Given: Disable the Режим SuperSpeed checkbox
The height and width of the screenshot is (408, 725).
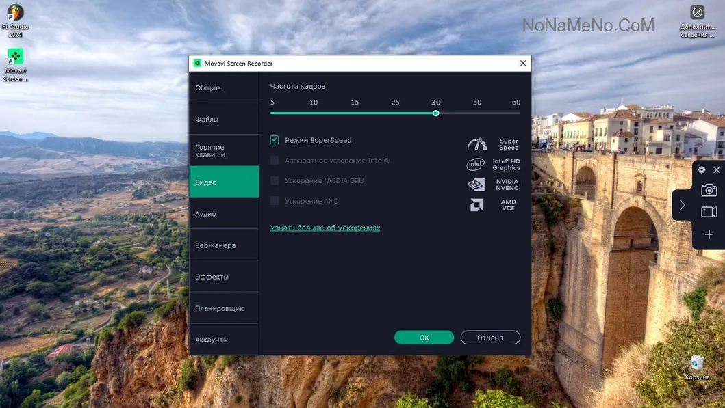Looking at the screenshot, I should [275, 140].
